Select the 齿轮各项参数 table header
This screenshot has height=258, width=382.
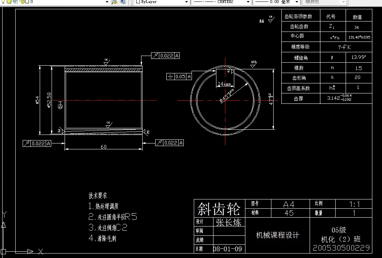click(x=298, y=16)
